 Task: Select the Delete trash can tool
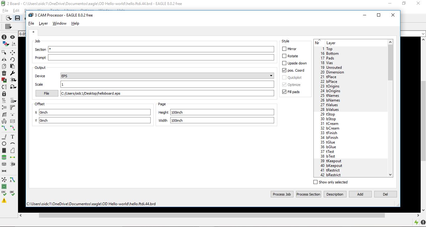pos(4,73)
